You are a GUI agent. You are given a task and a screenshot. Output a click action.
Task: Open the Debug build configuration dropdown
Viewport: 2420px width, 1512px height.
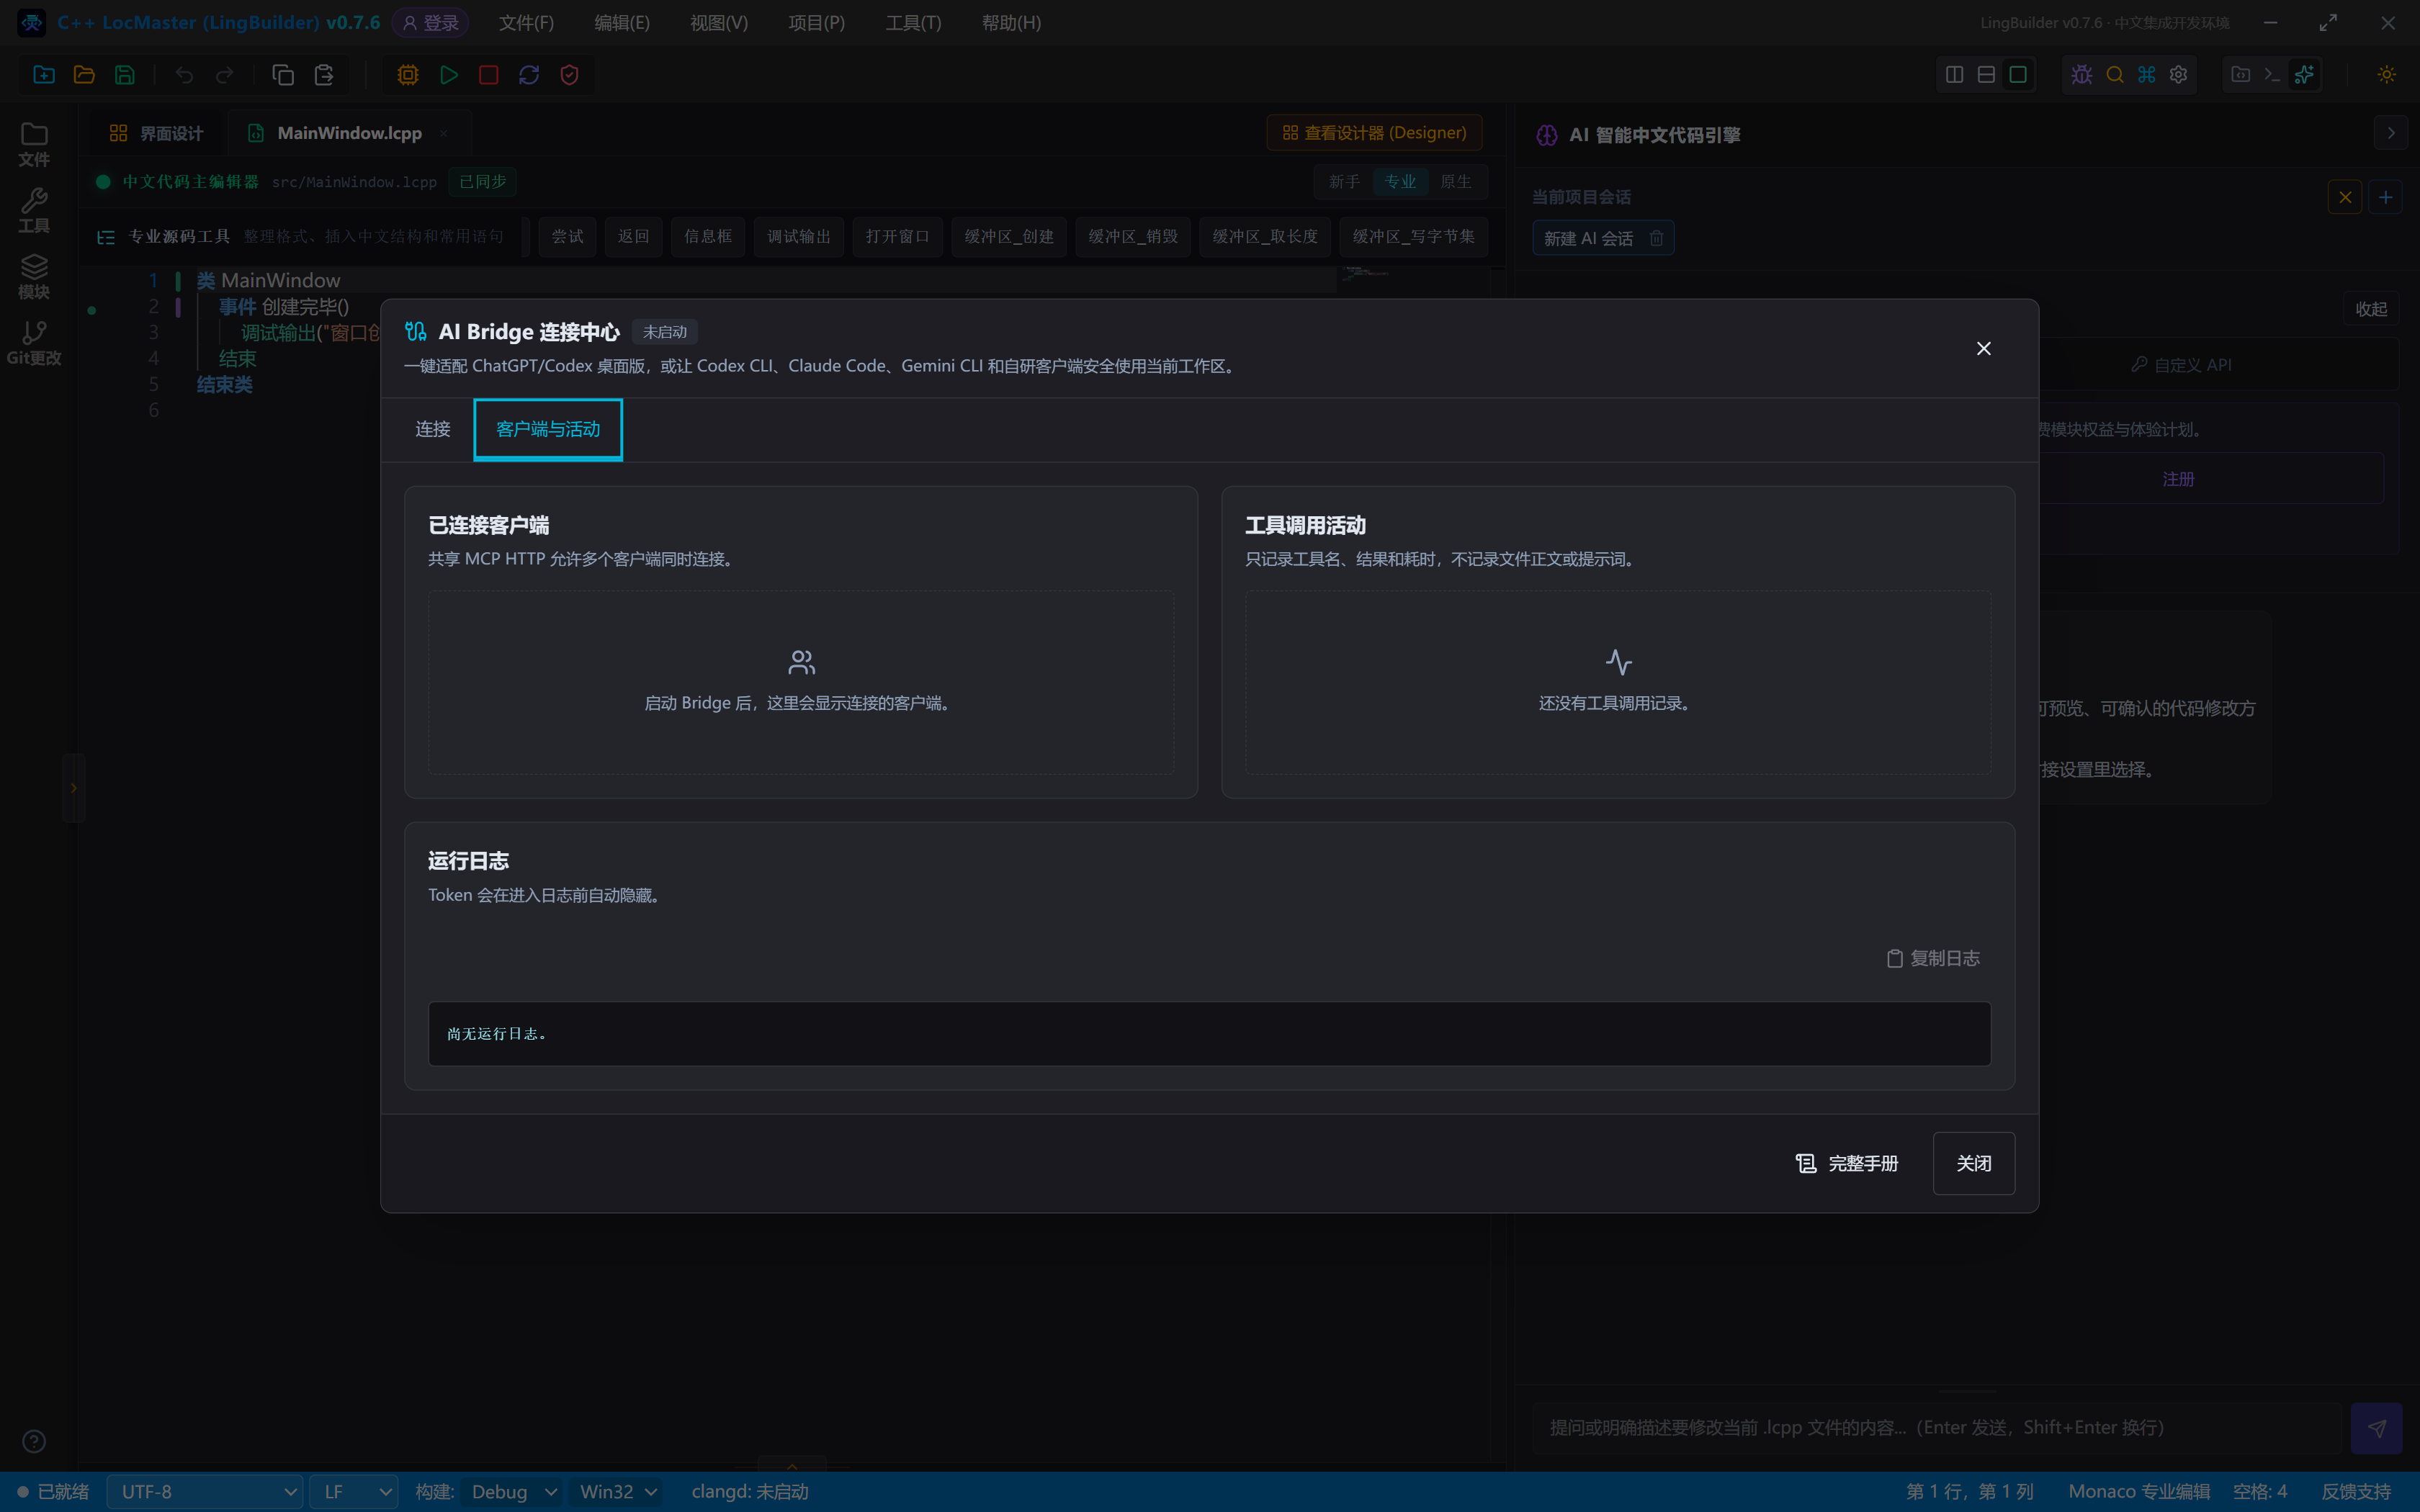pyautogui.click(x=512, y=1492)
